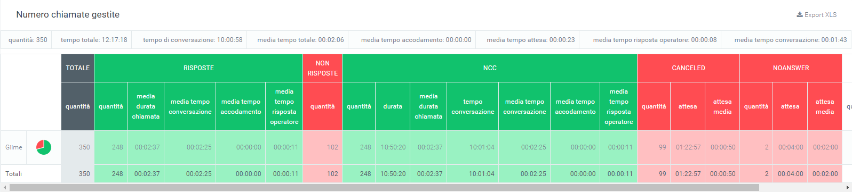Open the pie chart icon for Giime
This screenshot has width=852, height=192.
44,147
